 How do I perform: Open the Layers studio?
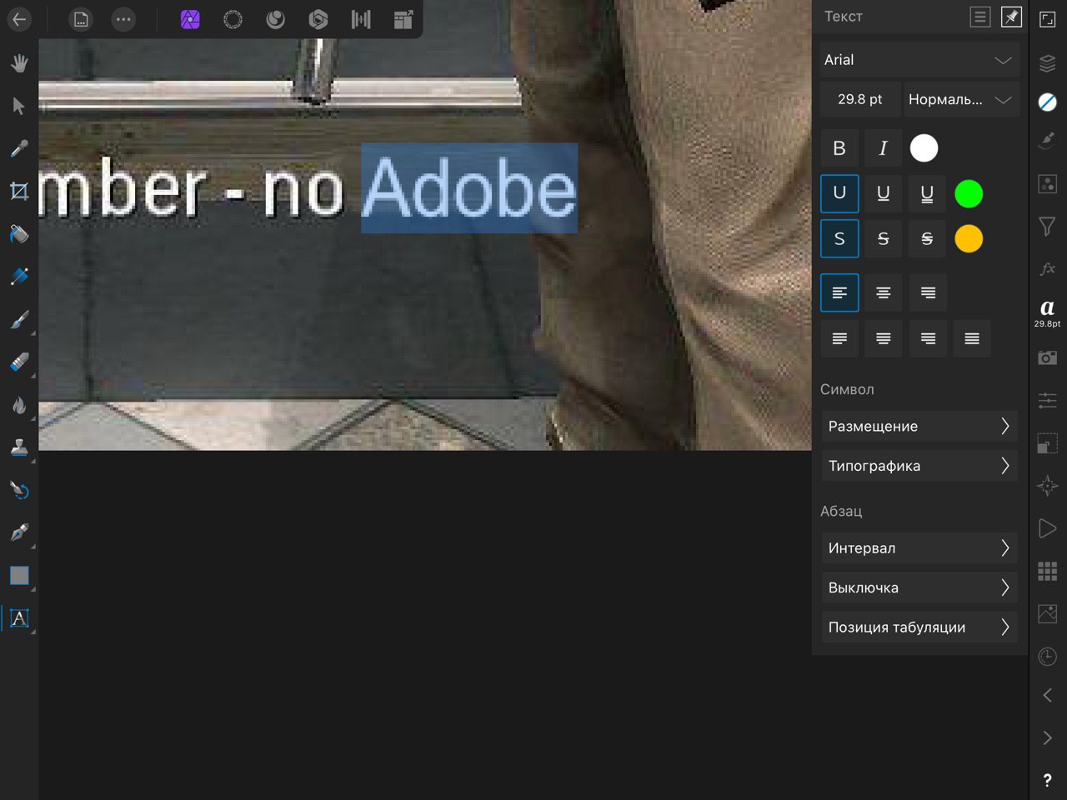(x=1048, y=62)
